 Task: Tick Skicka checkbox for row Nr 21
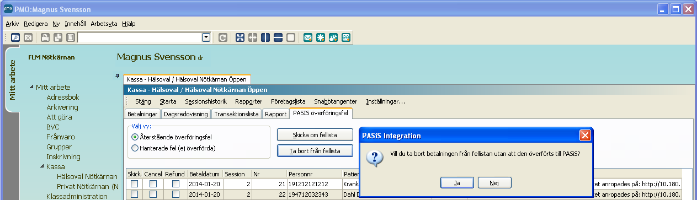(134, 183)
